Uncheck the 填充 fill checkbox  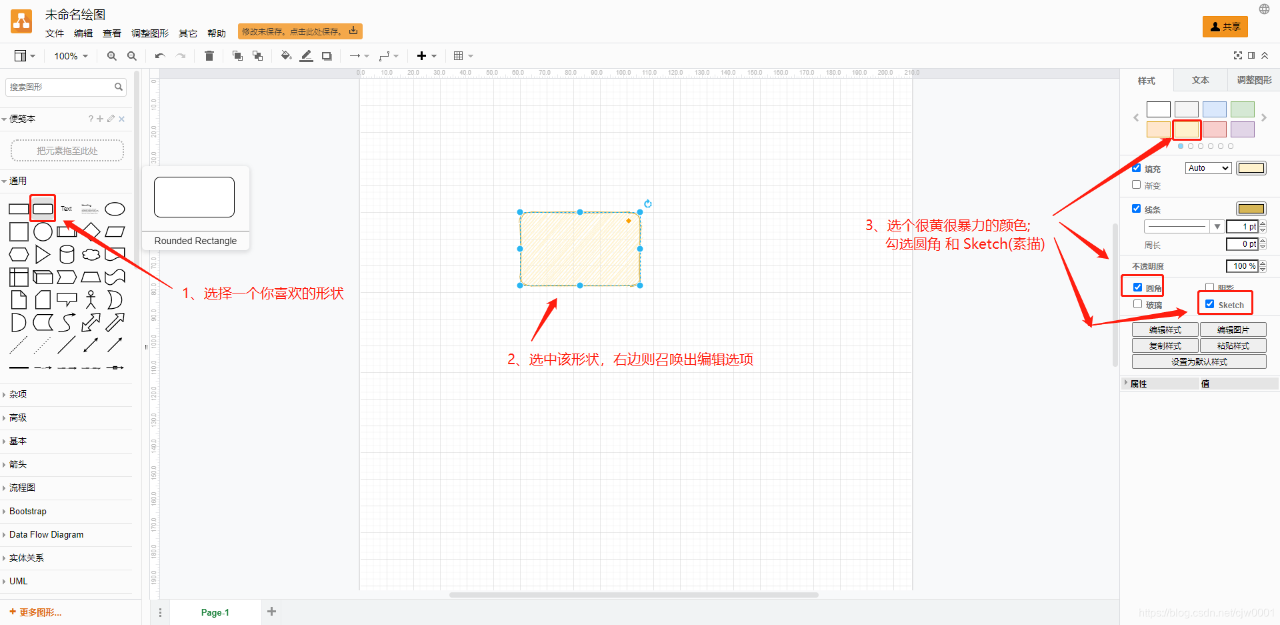tap(1137, 168)
